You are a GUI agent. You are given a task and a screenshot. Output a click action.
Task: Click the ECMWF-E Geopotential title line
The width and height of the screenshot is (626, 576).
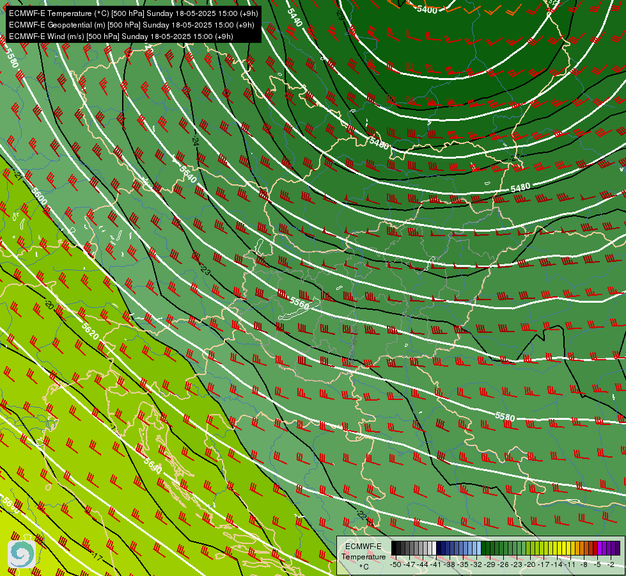131,25
